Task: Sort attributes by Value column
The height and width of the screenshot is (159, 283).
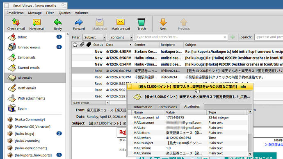Action: (185, 112)
